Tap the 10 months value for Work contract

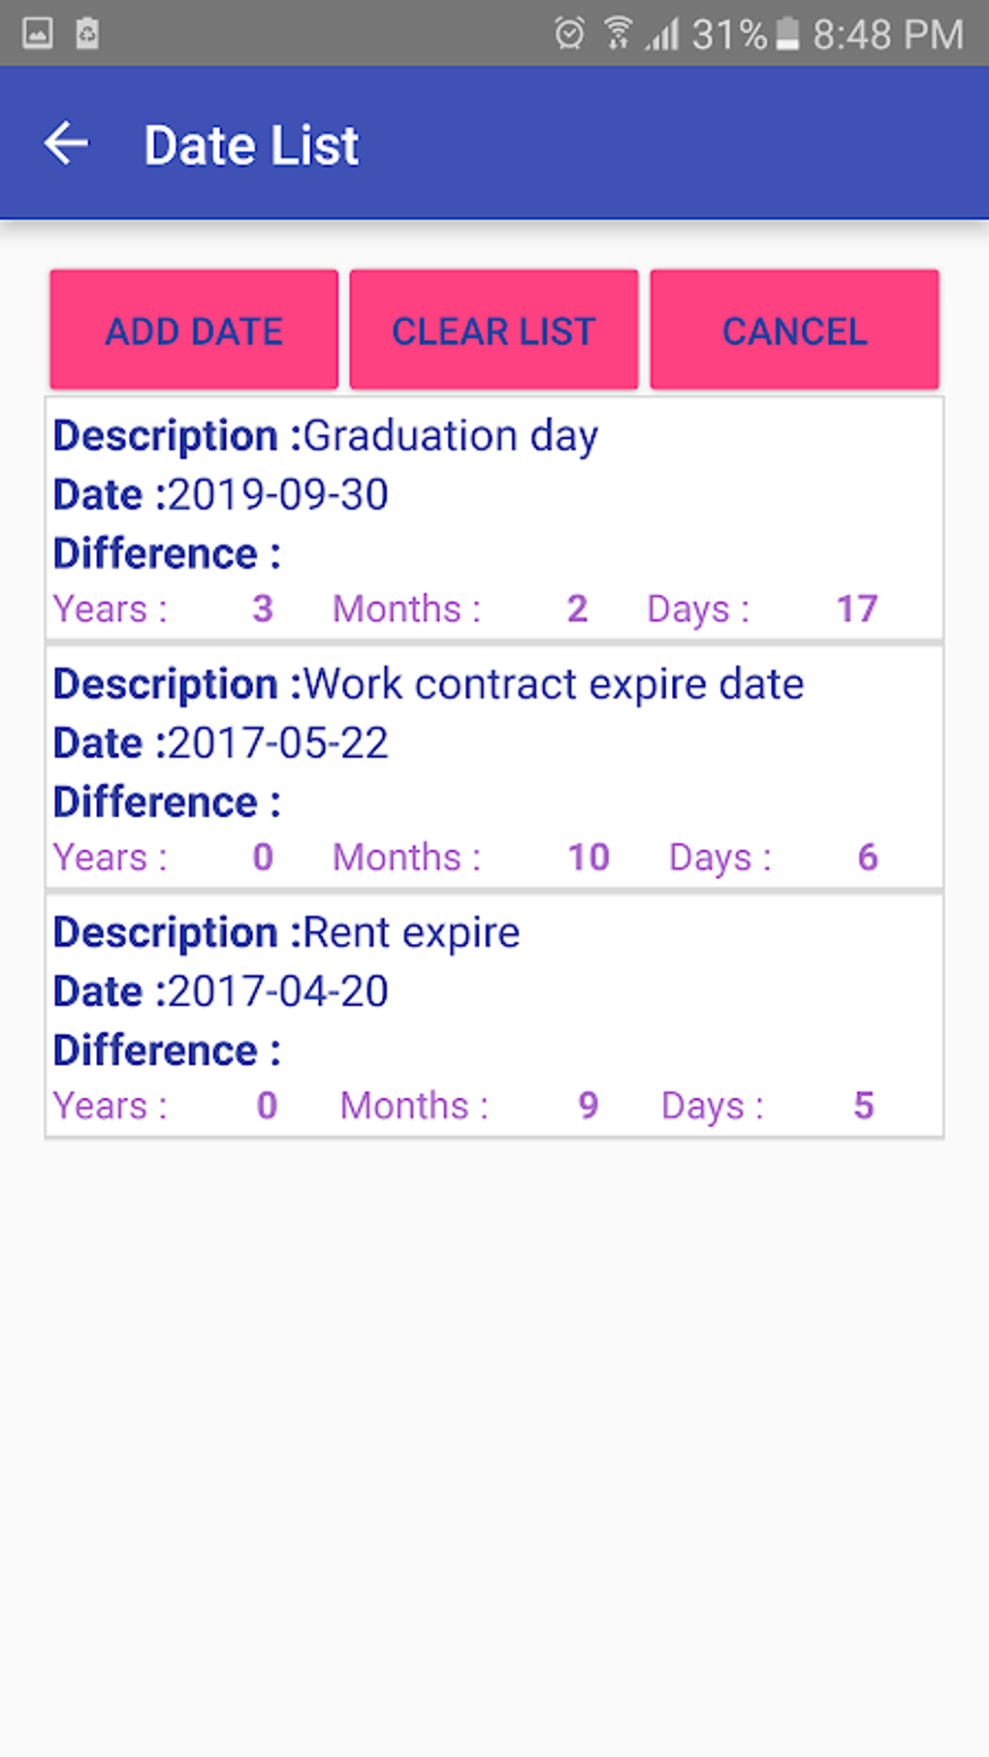pyautogui.click(x=588, y=857)
